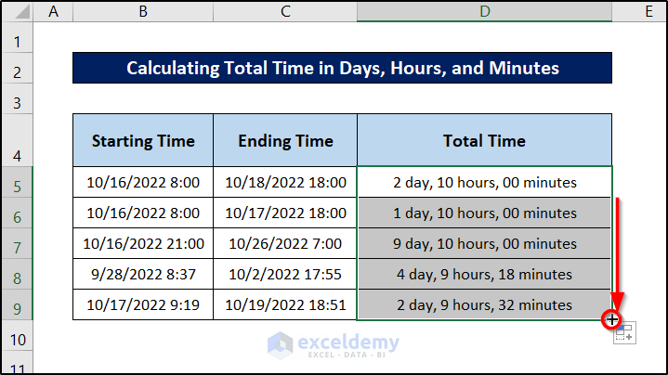
Task: Select the Ending Time header cell
Action: [285, 141]
